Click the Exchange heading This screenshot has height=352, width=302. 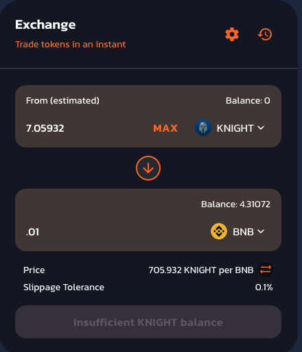tap(45, 25)
